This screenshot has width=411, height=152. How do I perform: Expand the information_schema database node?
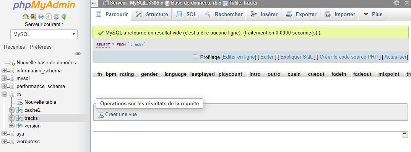point(4,70)
